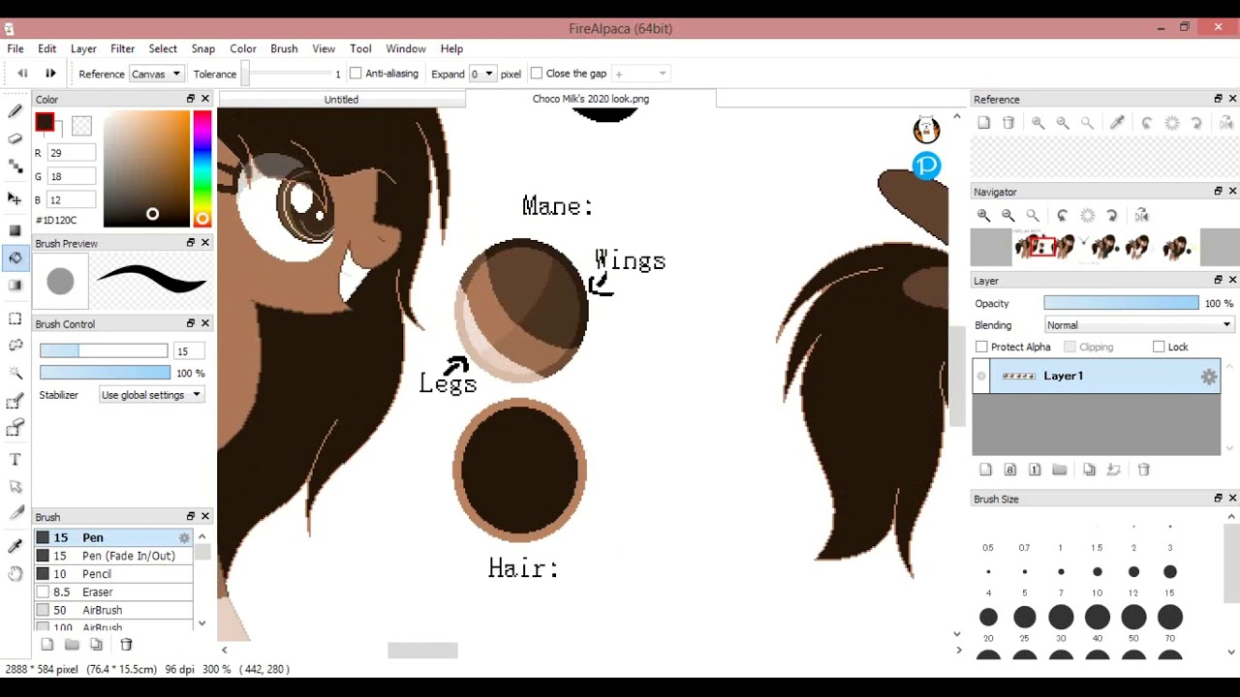Select the Lasso selection tool
Screen dimensions: 1240x697
pyautogui.click(x=15, y=346)
